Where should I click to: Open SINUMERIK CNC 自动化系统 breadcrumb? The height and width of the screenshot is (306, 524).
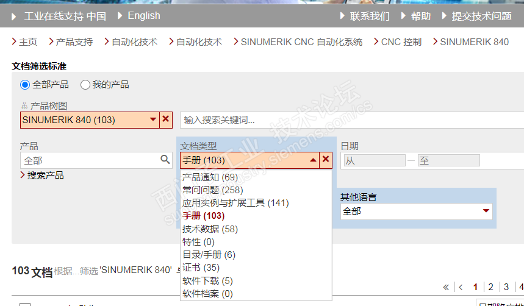tap(301, 42)
